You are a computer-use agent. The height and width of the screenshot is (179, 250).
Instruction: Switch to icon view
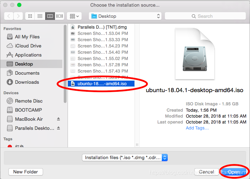coord(30,16)
